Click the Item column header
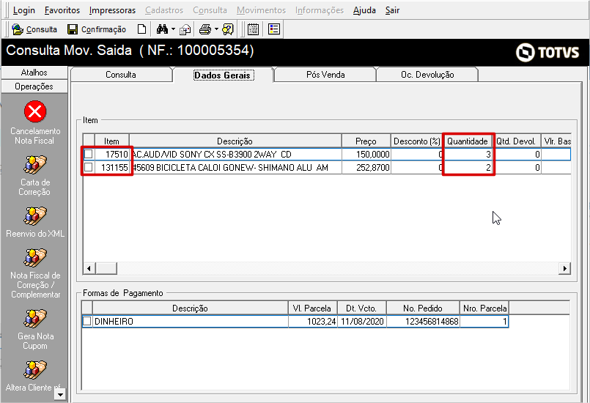Viewport: 590px width, 403px height. 111,141
